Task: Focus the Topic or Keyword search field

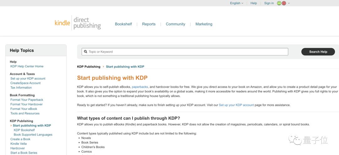Action: tap(185, 52)
